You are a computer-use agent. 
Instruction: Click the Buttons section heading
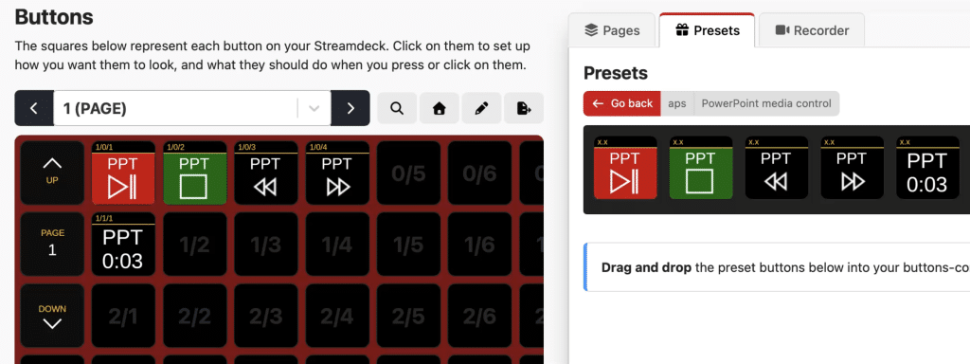pyautogui.click(x=54, y=17)
